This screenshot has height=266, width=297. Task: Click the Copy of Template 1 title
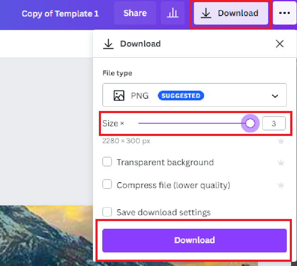coord(60,14)
